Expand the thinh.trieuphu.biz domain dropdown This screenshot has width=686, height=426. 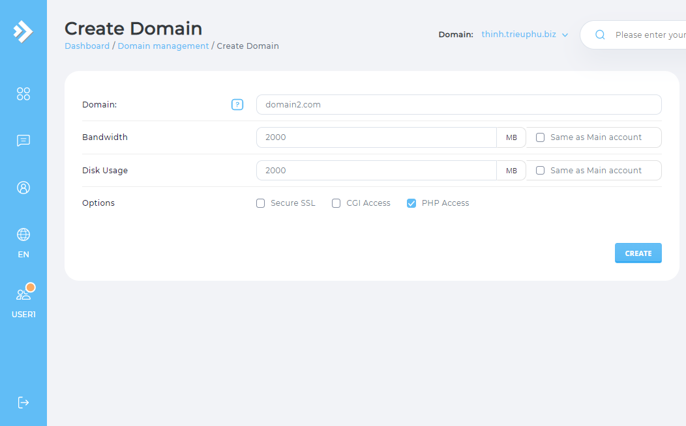tap(525, 35)
